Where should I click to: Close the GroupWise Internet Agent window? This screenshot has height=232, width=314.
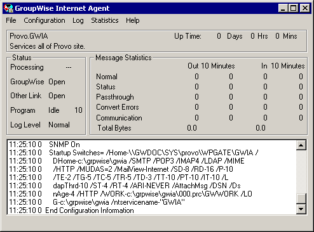pos(305,8)
